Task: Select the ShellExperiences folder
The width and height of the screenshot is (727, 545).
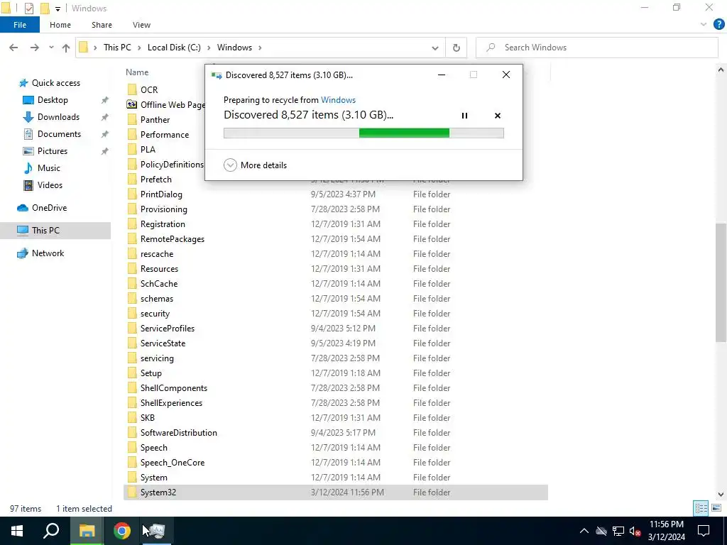Action: point(171,403)
